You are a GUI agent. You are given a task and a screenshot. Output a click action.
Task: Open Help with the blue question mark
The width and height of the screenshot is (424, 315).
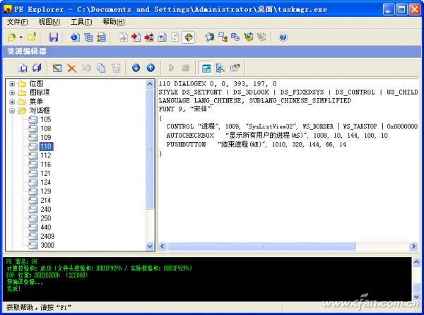coord(283,37)
